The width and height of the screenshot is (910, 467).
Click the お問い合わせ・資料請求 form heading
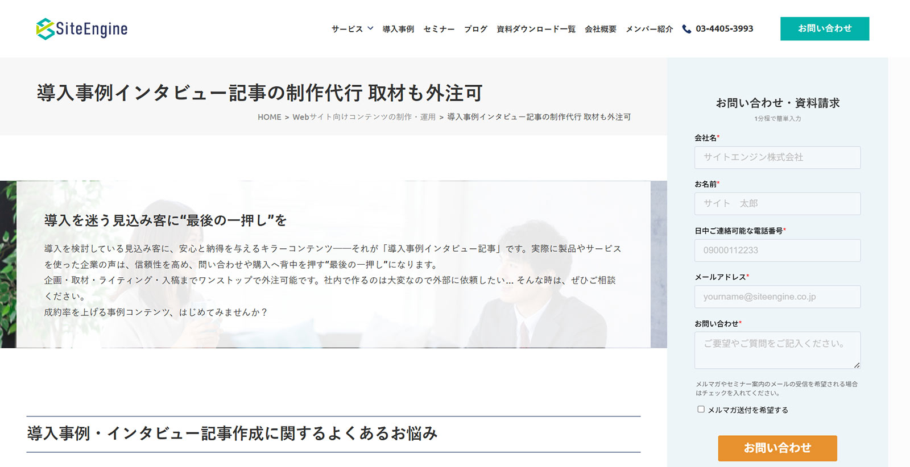777,103
